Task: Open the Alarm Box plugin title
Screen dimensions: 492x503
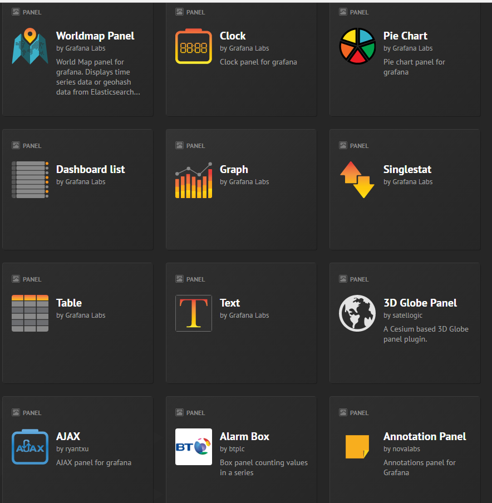Action: tap(244, 436)
